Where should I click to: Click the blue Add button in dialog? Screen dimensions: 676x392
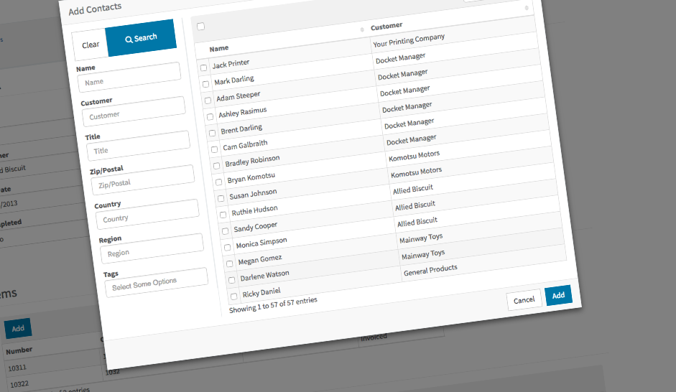558,295
